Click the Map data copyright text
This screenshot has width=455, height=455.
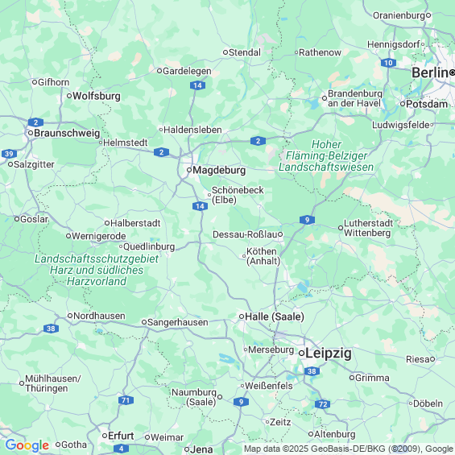348,449
